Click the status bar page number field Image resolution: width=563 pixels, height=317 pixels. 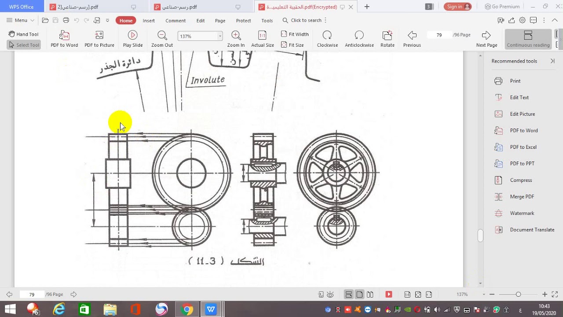[32, 295]
